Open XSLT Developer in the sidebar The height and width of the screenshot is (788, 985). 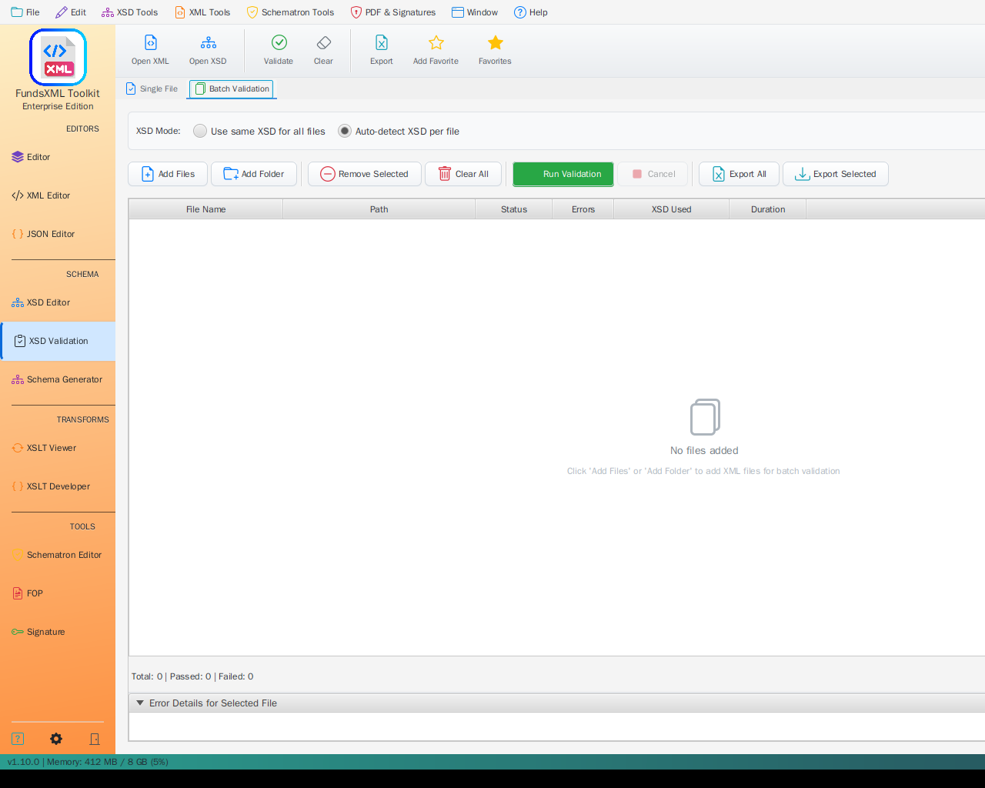pyautogui.click(x=58, y=486)
